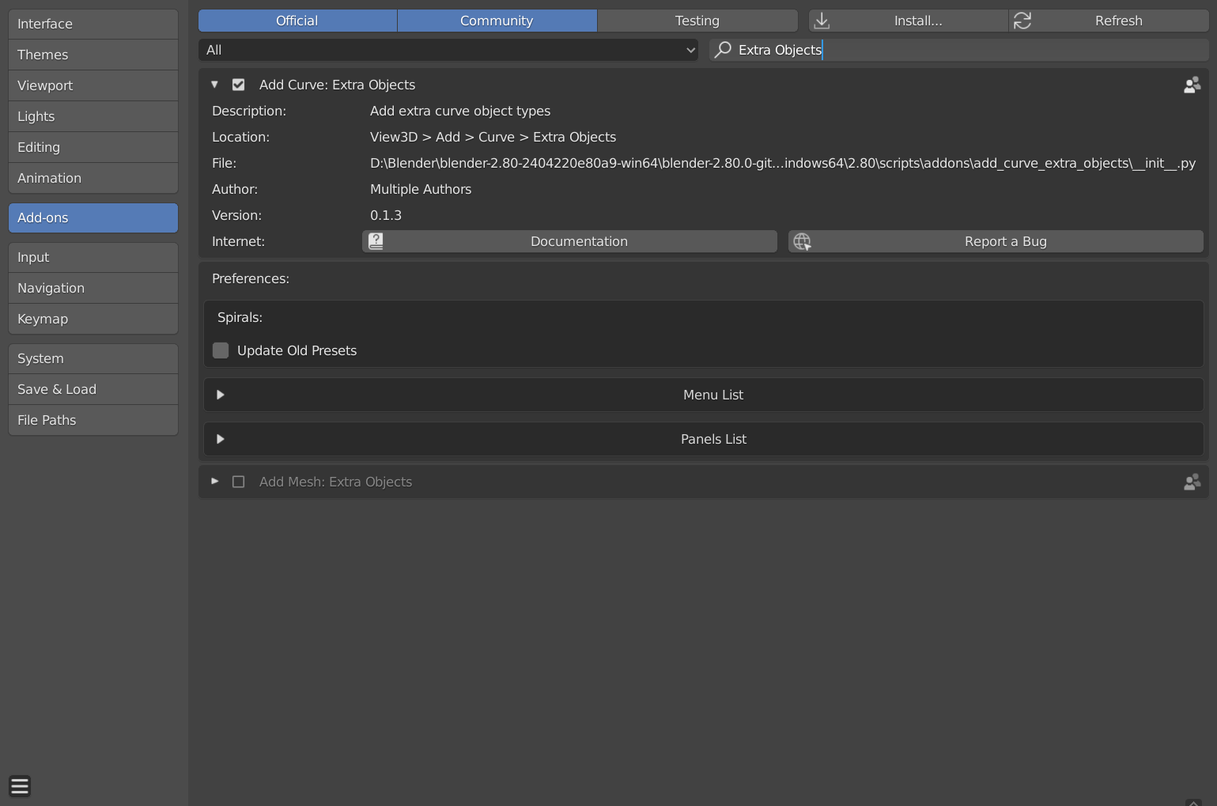Open community info icon on Add Curve row
Screen dimensions: 1217x806
[1192, 85]
